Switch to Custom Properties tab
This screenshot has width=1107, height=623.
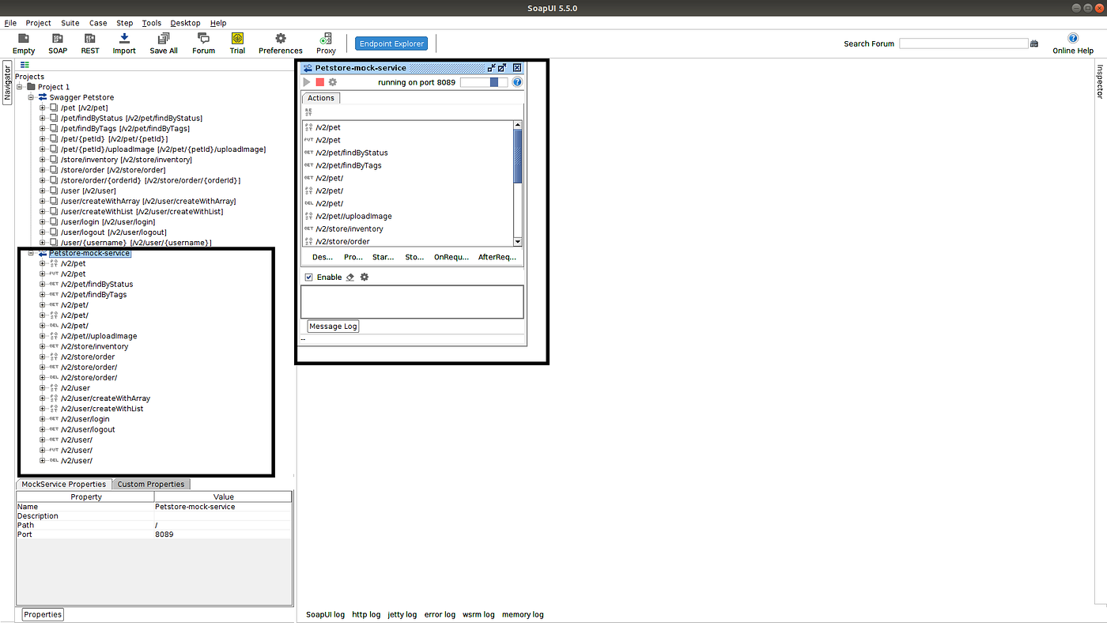[x=151, y=484]
